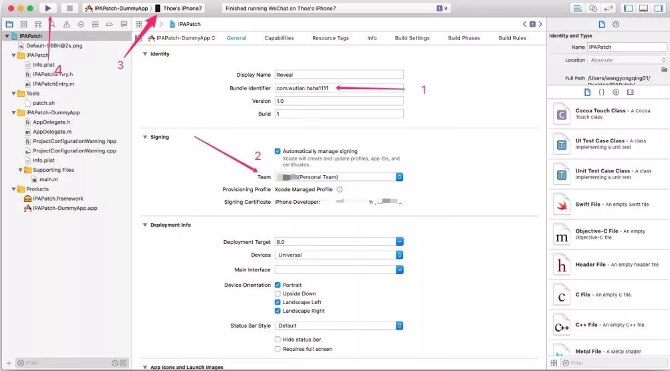Click the Bundle Identifier field

point(339,88)
